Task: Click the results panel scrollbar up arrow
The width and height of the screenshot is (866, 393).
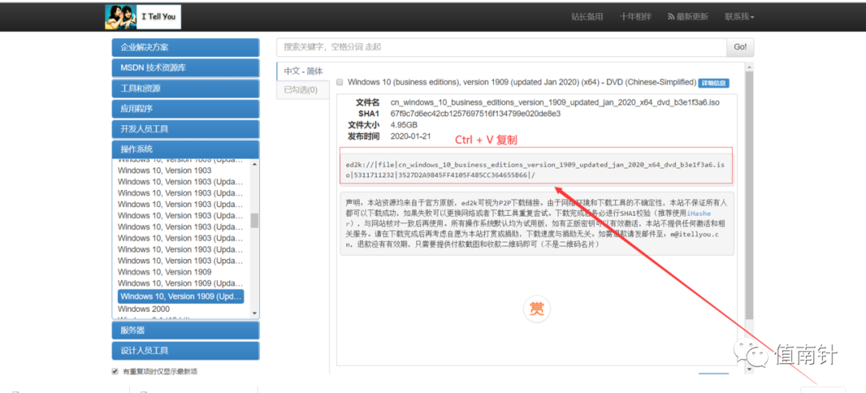Action: 750,67
